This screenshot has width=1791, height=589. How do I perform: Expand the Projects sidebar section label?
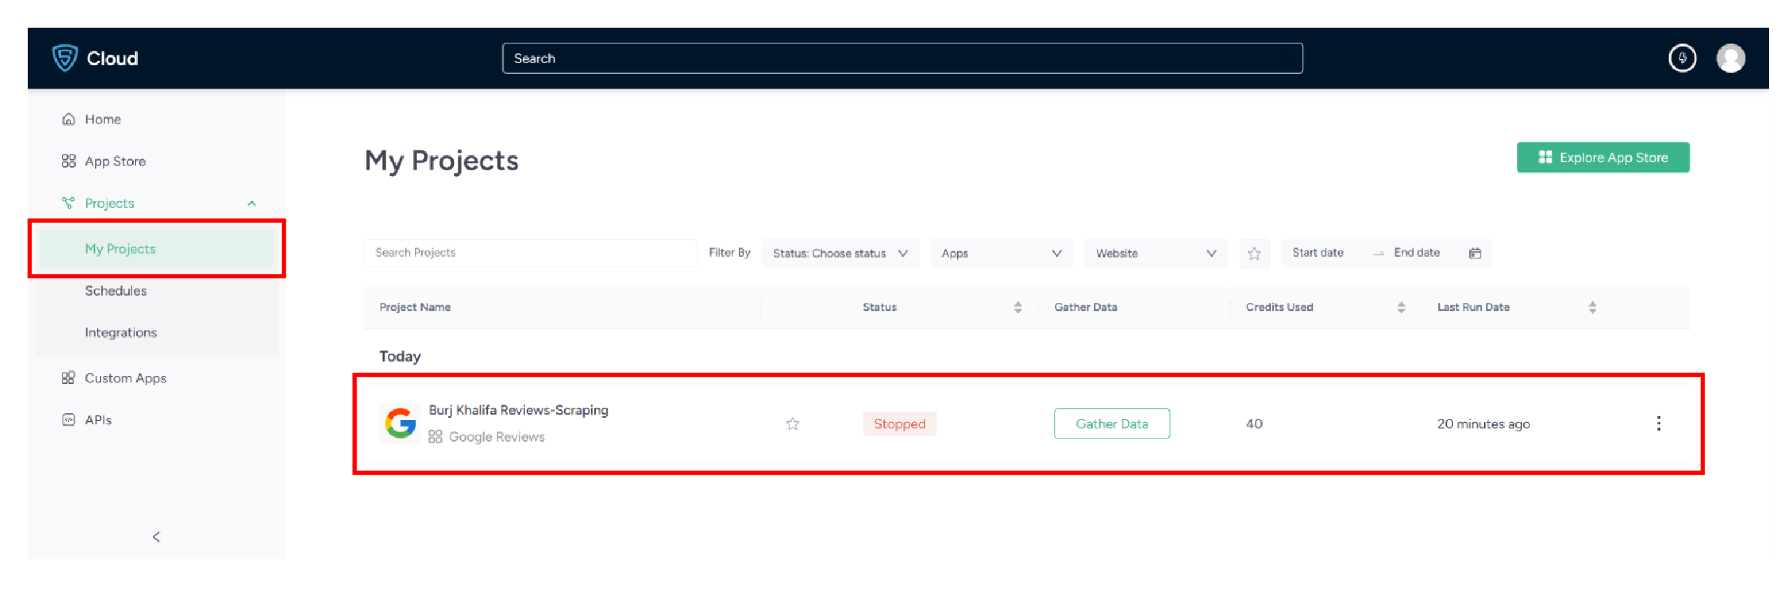point(109,204)
